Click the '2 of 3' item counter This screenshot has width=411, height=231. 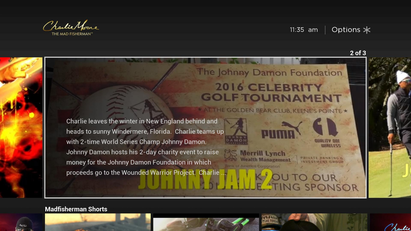click(x=358, y=53)
